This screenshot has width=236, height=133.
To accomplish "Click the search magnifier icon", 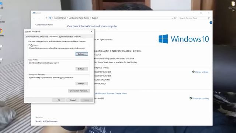I will (209, 18).
